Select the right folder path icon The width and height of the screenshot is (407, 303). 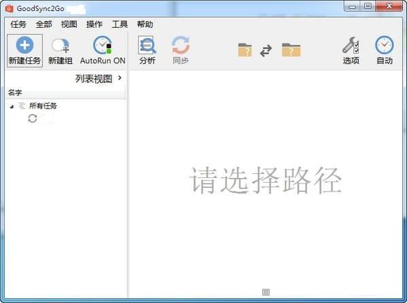pyautogui.click(x=291, y=50)
